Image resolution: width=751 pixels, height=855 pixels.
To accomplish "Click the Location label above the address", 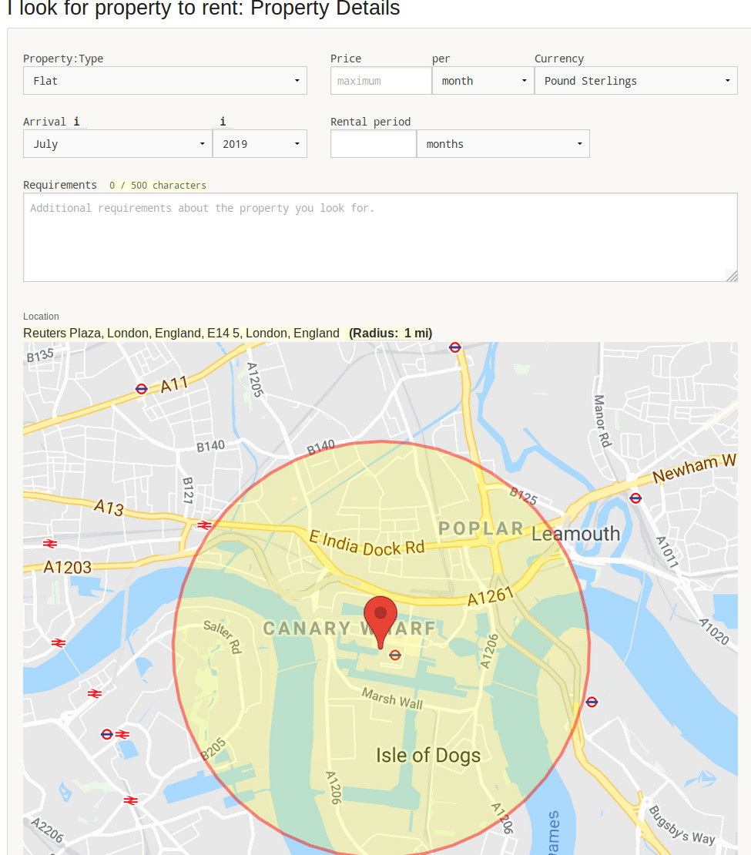I will pos(41,317).
